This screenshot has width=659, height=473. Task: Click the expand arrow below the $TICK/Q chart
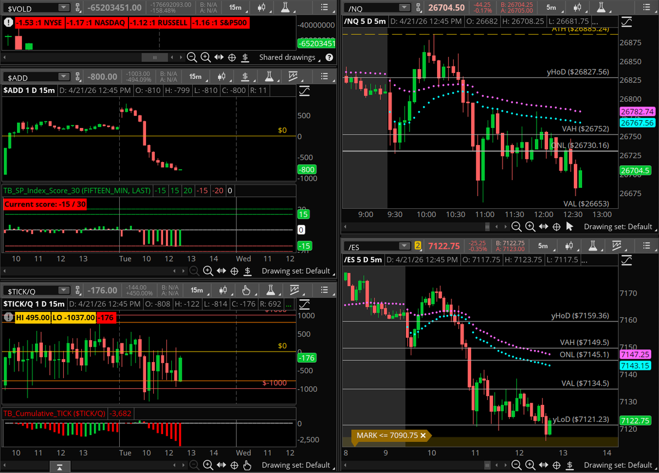[60, 467]
